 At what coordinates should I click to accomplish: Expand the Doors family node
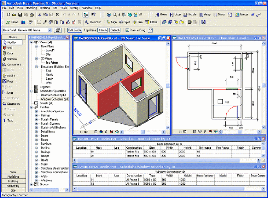click(x=36, y=136)
